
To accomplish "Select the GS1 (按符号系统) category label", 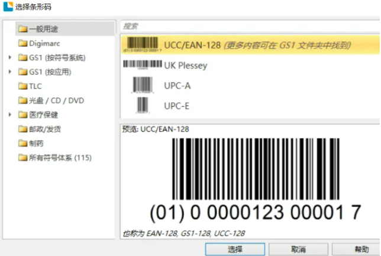I will pyautogui.click(x=57, y=58).
